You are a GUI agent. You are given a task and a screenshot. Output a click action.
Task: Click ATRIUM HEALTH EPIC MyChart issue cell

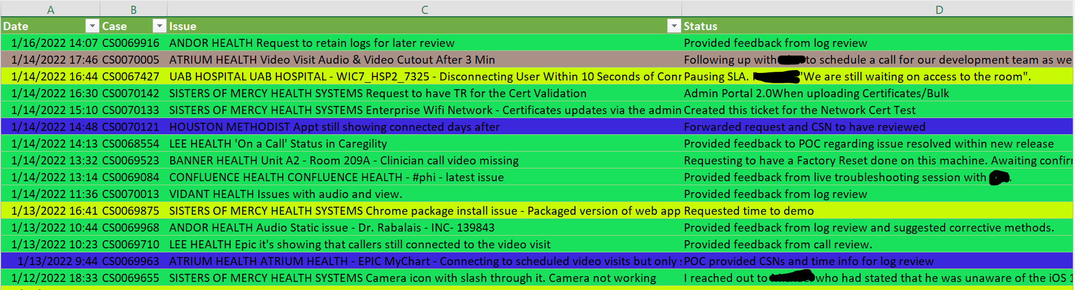tap(424, 261)
